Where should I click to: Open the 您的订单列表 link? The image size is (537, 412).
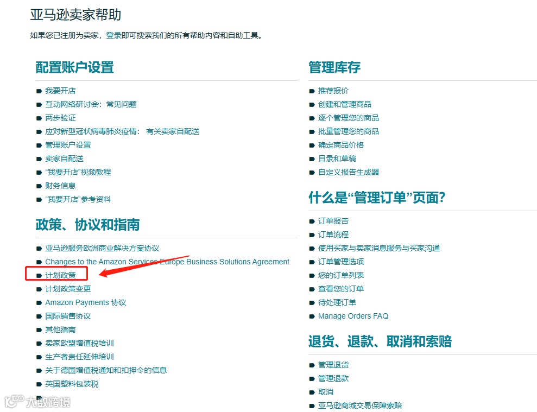pyautogui.click(x=341, y=275)
